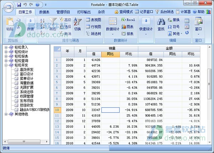This screenshot has height=153, width=214.
Task: Click the blue refresh arrow icon in 编辑 group
Action: tap(187, 33)
